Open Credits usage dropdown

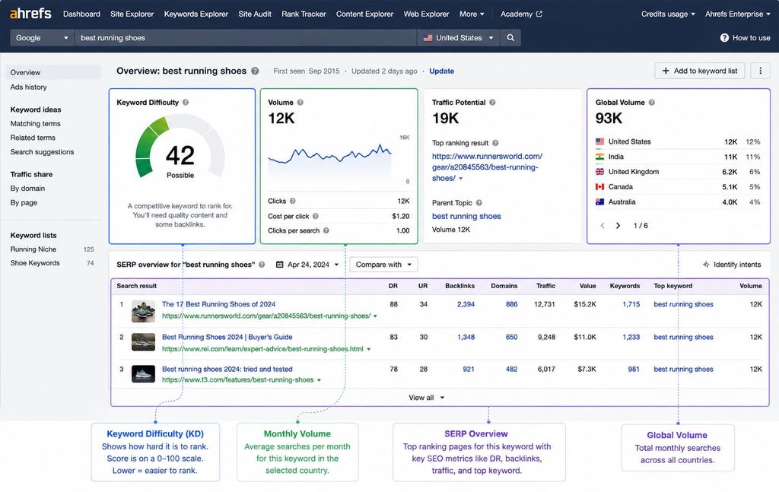click(668, 14)
